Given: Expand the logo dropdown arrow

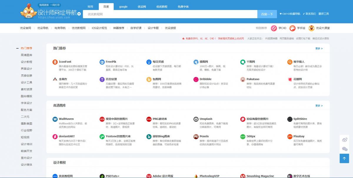Looking at the screenshot, I should [79, 14].
